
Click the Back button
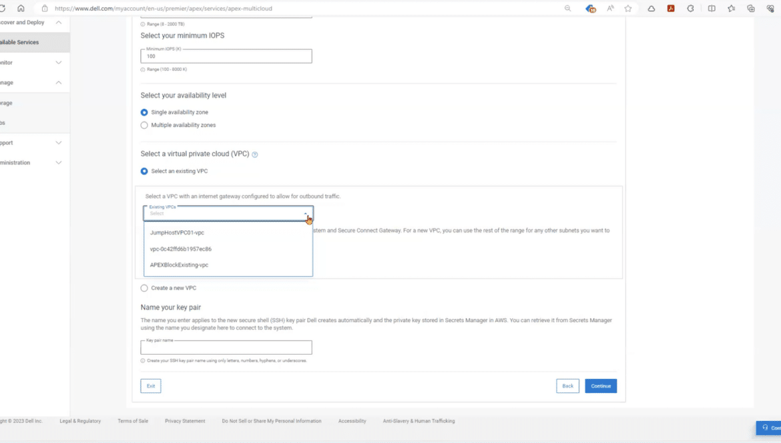pos(568,386)
